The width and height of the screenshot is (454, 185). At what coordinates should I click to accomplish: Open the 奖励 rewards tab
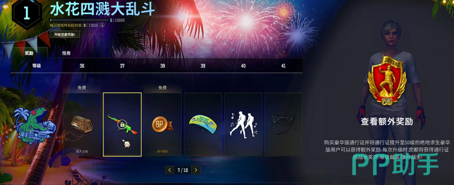point(29,53)
